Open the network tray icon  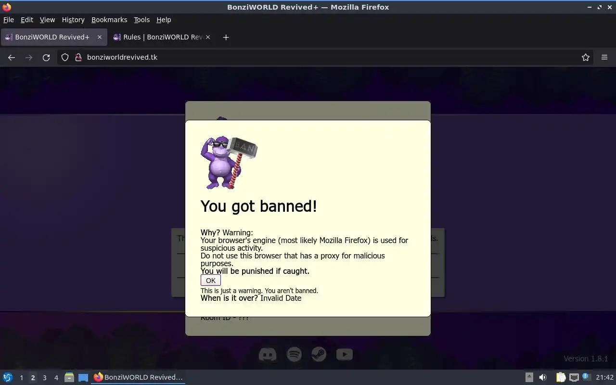click(x=574, y=377)
